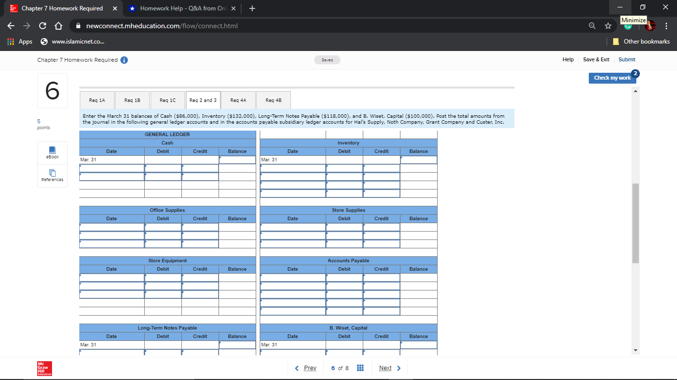Screen dimensions: 677x380
Task: Click the McGraw Hill Education logo
Action: coord(44,368)
